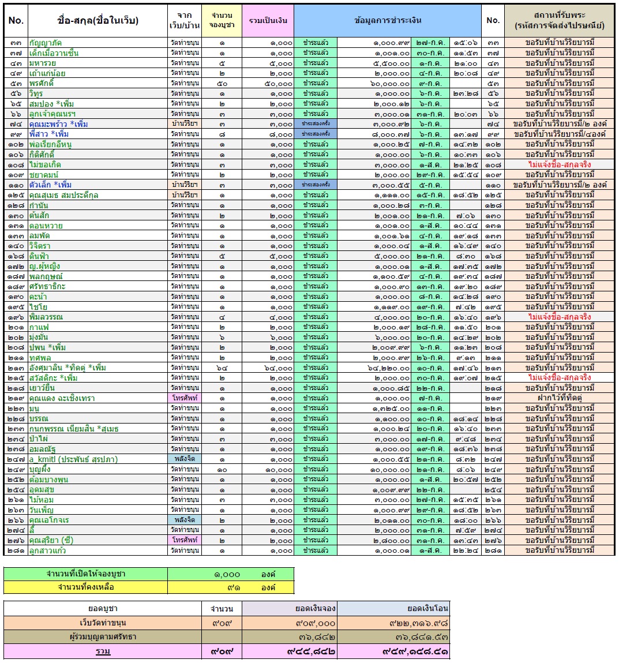Select red 'ไม่แจ้งชื่อ-สกุลจริง' in row ๑๐๘

[x=560, y=164]
